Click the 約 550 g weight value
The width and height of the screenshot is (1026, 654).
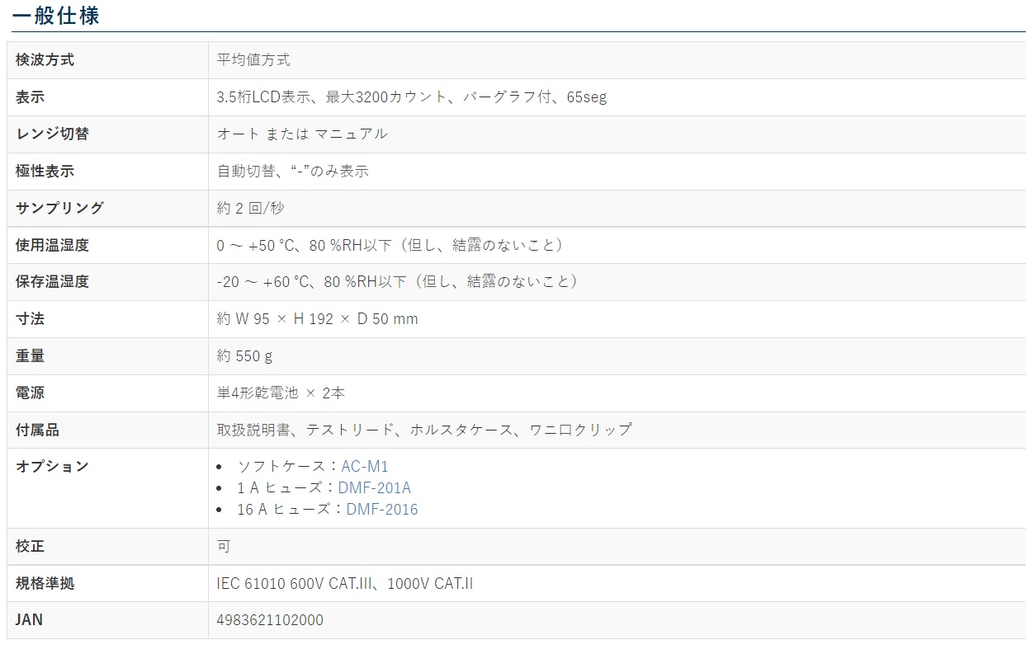[244, 355]
